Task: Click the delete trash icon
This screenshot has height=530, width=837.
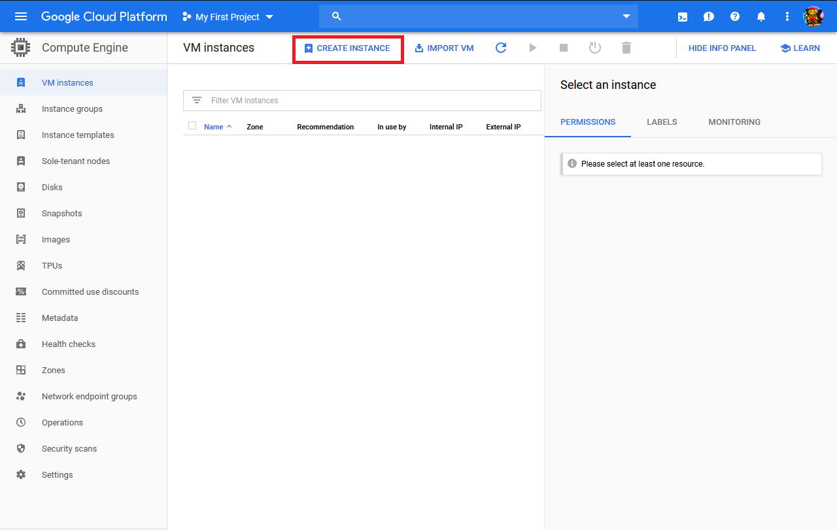Action: pos(626,48)
